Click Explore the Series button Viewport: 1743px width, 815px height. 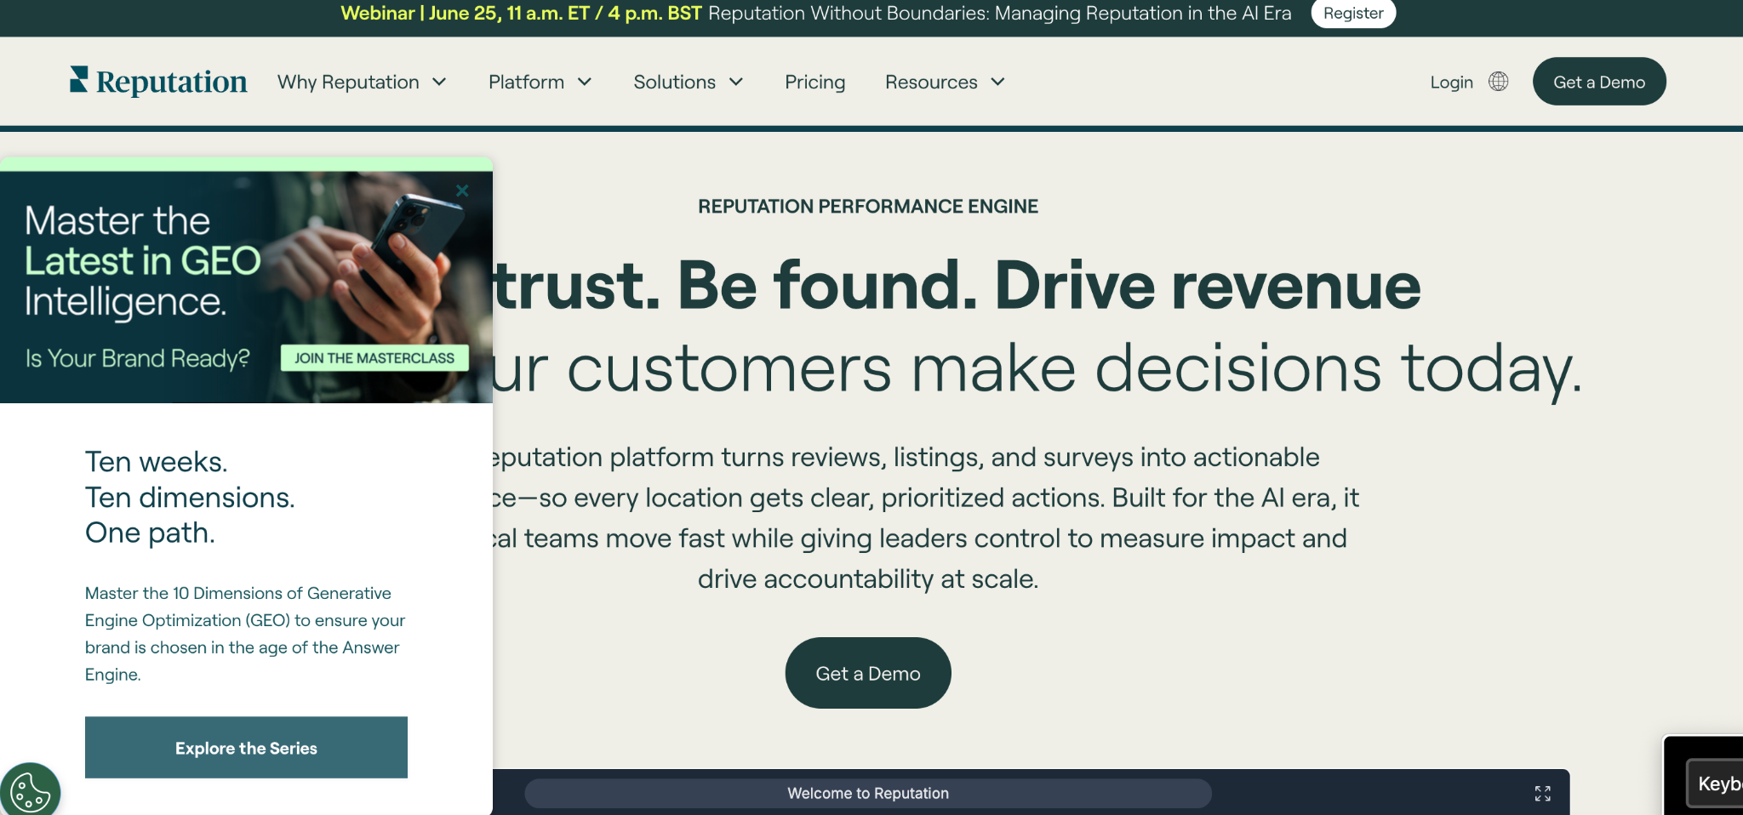coord(246,748)
